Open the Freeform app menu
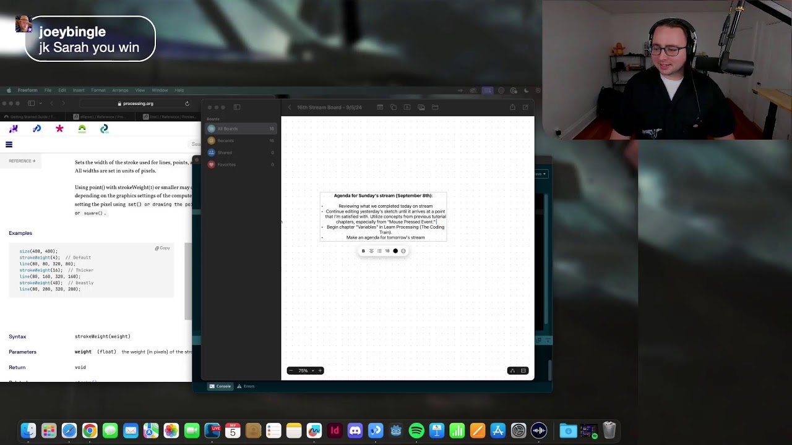This screenshot has height=445, width=792. tap(27, 90)
